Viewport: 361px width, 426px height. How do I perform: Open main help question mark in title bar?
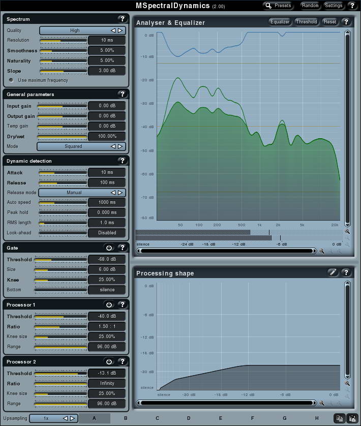click(352, 6)
